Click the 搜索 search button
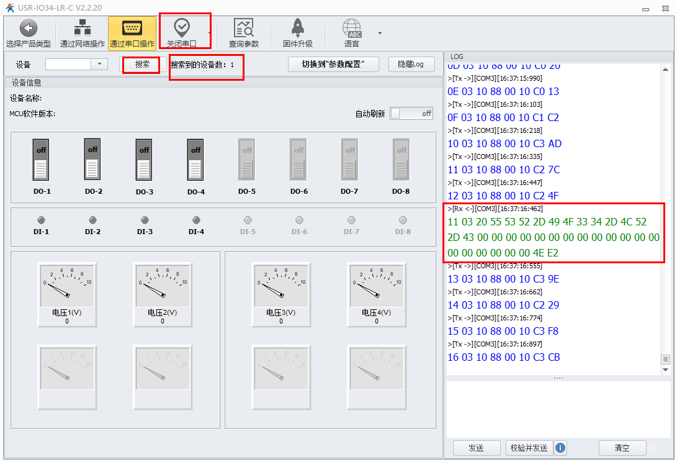Screen dimensions: 677x462 [142, 64]
